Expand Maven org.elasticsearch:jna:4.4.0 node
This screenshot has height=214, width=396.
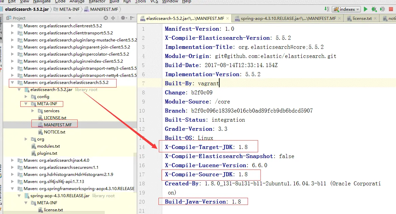pyautogui.click(x=12, y=160)
